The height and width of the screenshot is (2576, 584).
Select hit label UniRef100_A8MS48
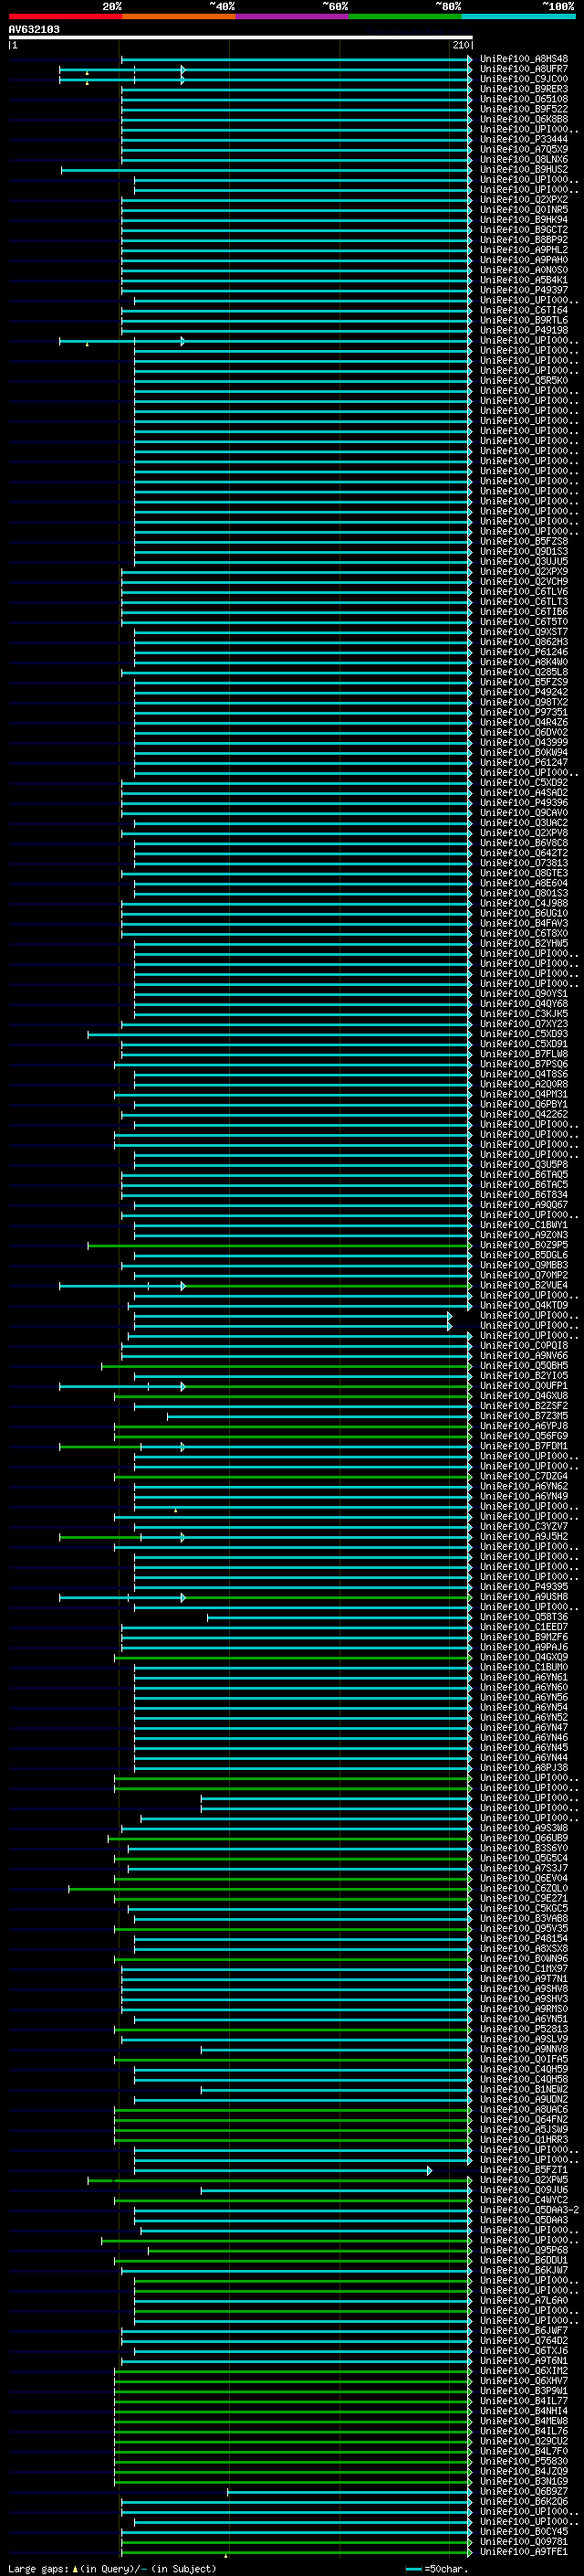tap(524, 59)
